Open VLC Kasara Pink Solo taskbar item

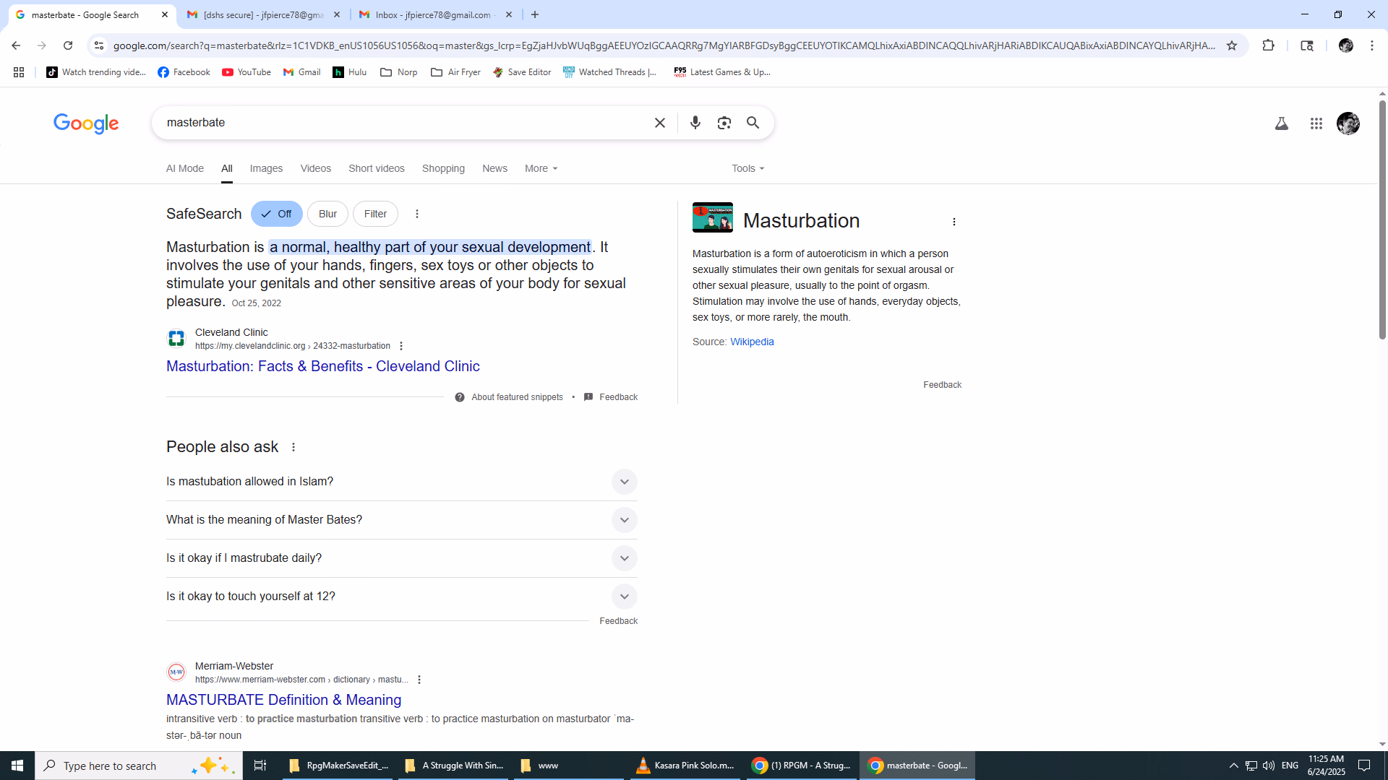(685, 766)
